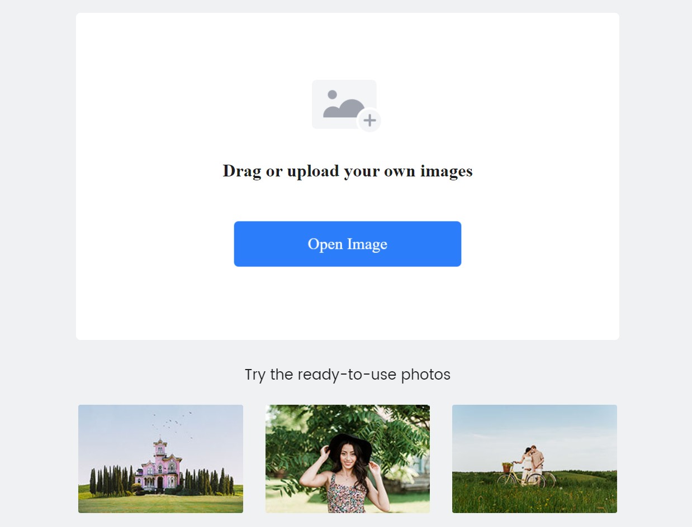
Task: Click the Open Image button
Action: (347, 244)
